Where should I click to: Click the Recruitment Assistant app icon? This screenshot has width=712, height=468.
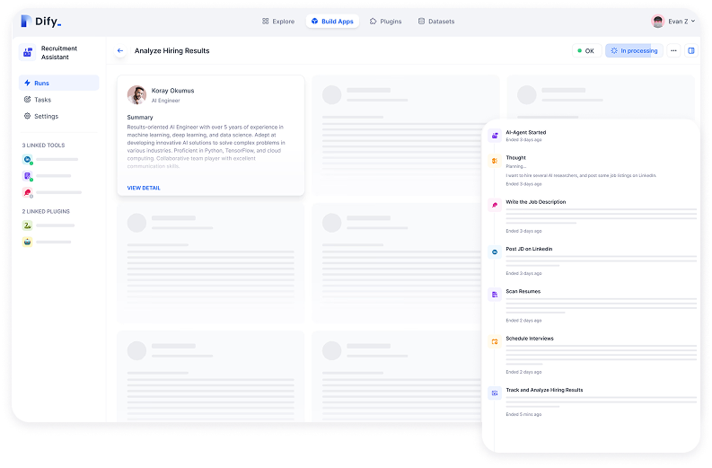click(27, 52)
